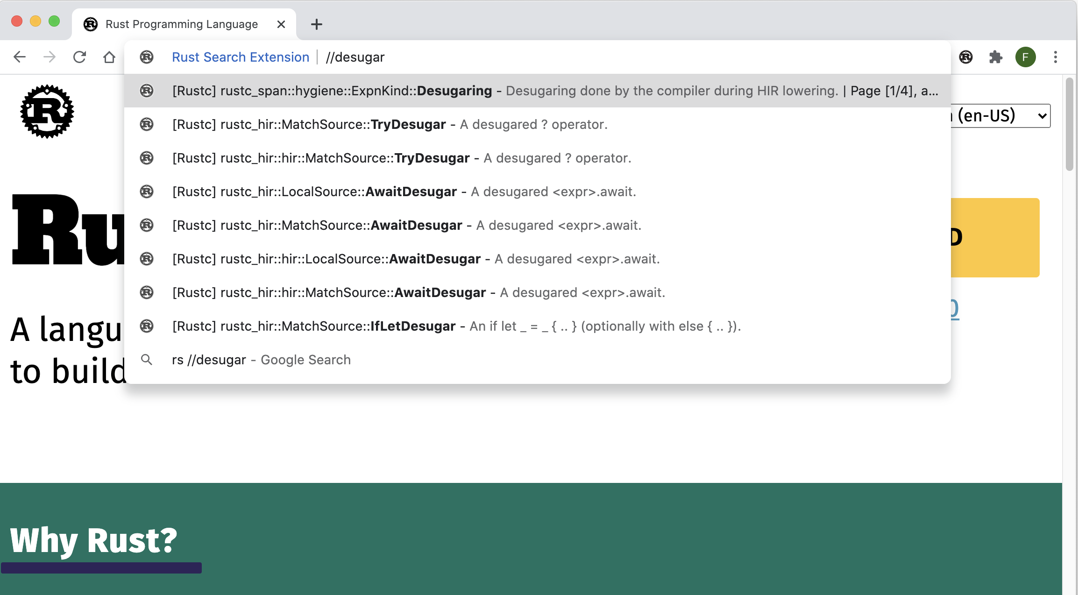The image size is (1078, 595).
Task: Click the Why Rust? heading
Action: (x=93, y=540)
